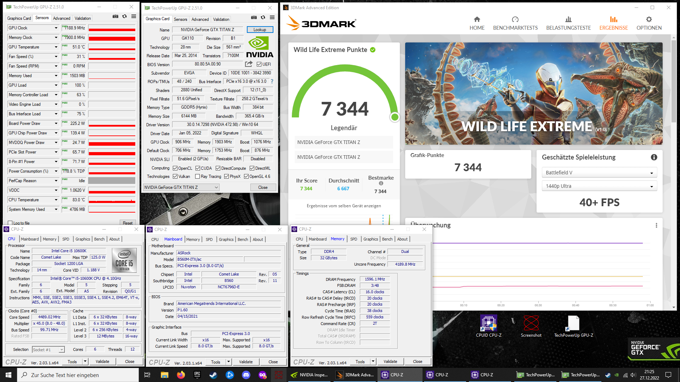680x382 pixels.
Task: Click the camera icon in GPU-Z Graphics Card window
Action: coord(254,17)
